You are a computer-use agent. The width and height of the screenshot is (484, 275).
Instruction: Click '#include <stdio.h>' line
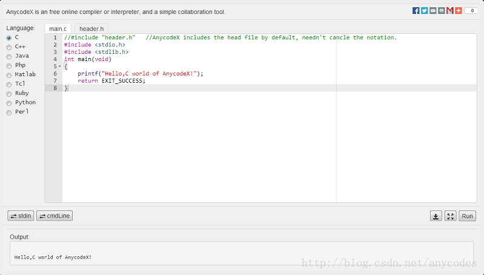(94, 45)
